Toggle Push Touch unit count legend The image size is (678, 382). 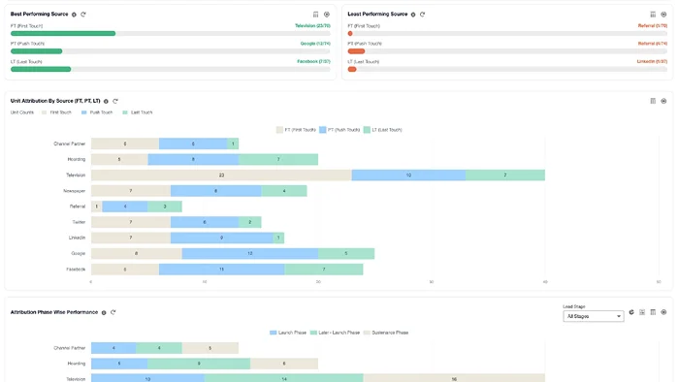(x=97, y=112)
